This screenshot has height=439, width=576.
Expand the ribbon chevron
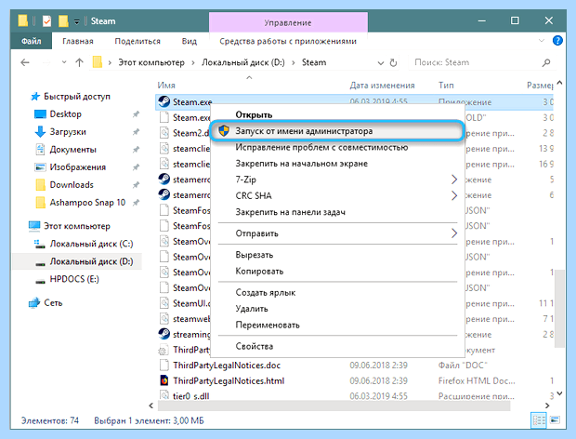(541, 40)
